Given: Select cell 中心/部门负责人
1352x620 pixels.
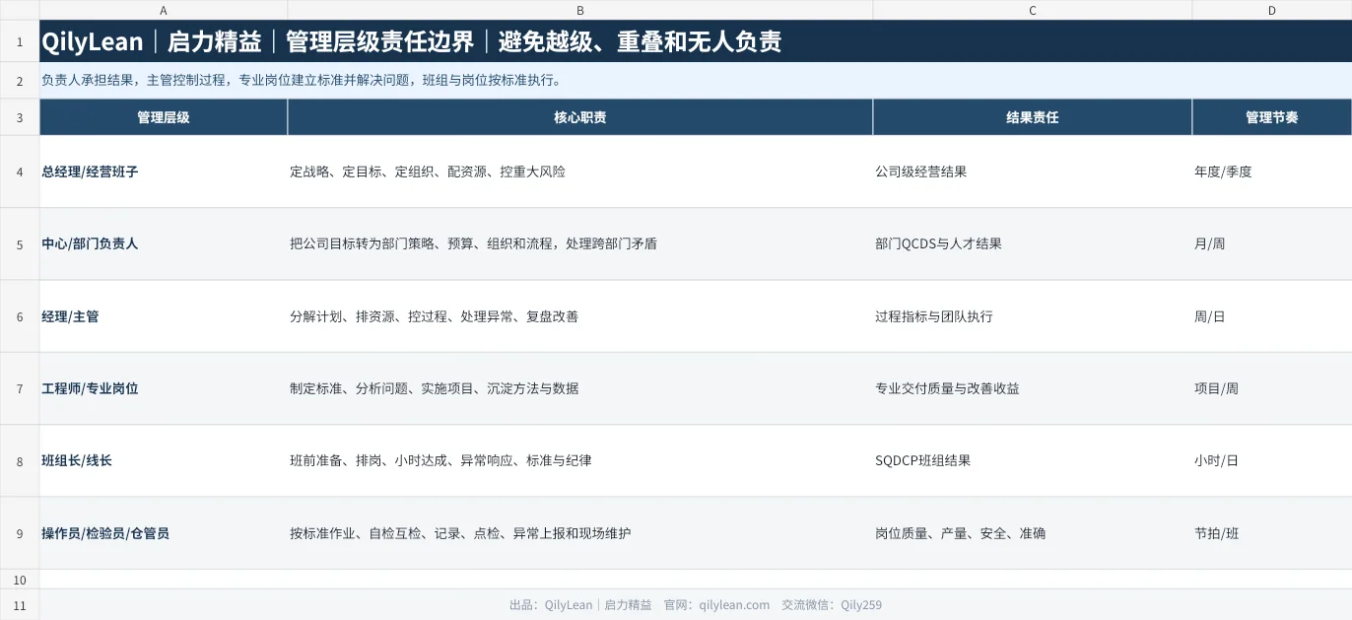Looking at the screenshot, I should (x=164, y=243).
